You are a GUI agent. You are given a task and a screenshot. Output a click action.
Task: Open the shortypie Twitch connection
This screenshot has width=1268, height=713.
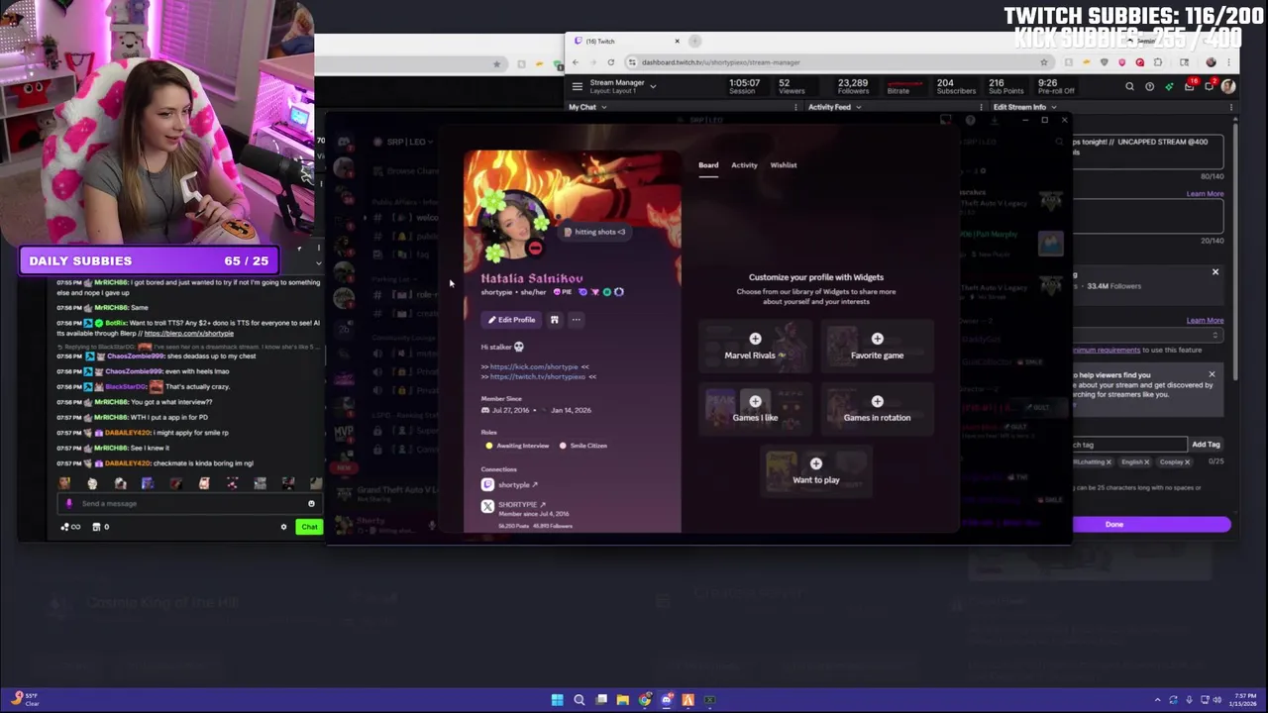518,484
